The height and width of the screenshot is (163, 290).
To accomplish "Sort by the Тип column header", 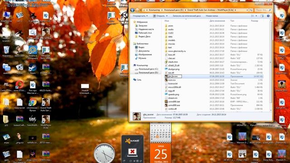I will click(232, 21).
